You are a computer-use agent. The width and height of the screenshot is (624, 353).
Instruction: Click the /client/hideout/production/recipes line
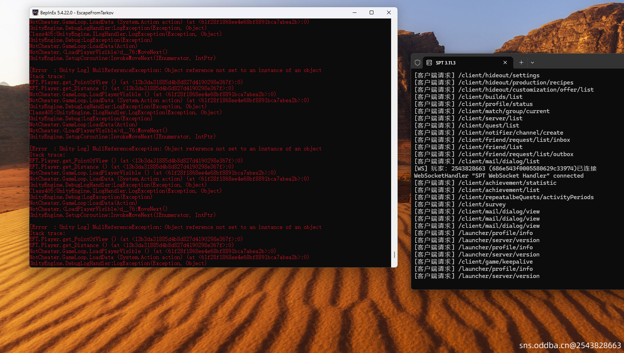(x=494, y=83)
